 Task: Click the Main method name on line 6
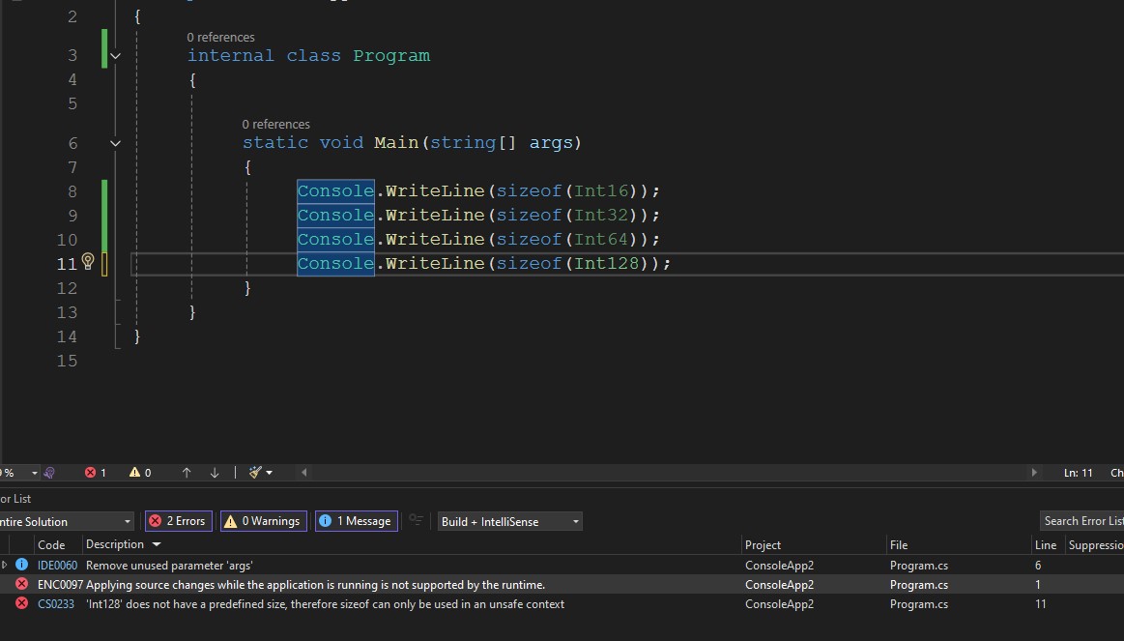pyautogui.click(x=396, y=143)
